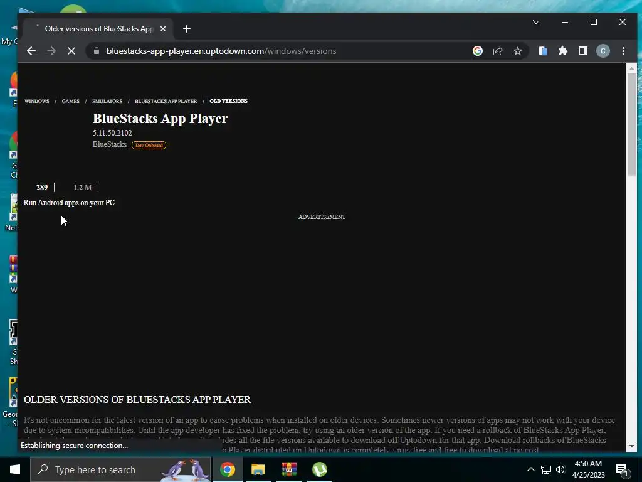Bookmark this page with the star
642x482 pixels.
[518, 51]
